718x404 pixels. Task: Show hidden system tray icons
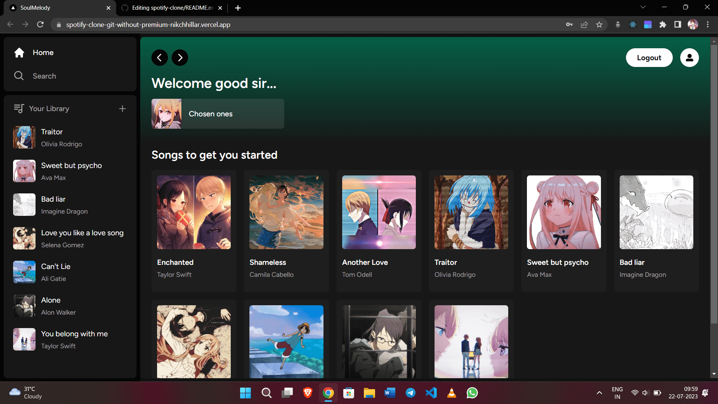tap(599, 393)
